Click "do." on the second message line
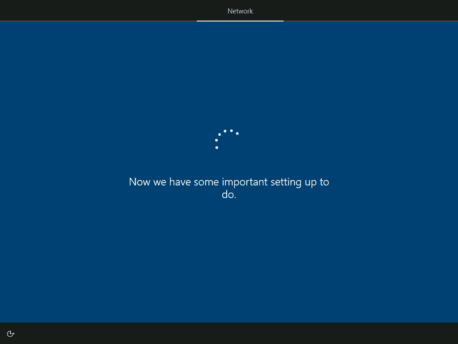Screen dimensions: 458x344 click(x=229, y=195)
